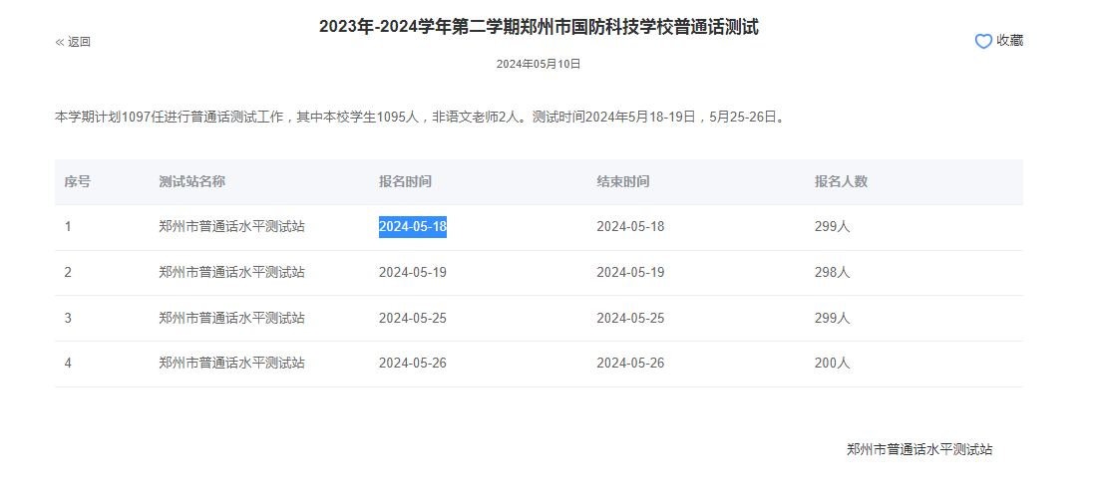Click the 测试站名称 column header
This screenshot has height=498, width=1095.
tap(191, 181)
